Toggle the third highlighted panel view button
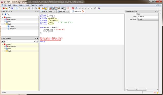 (56, 8)
